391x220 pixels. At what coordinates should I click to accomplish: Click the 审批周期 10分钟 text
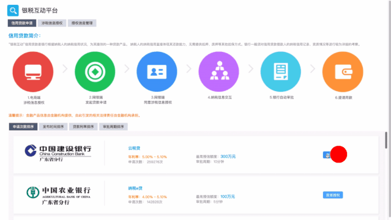point(210,162)
